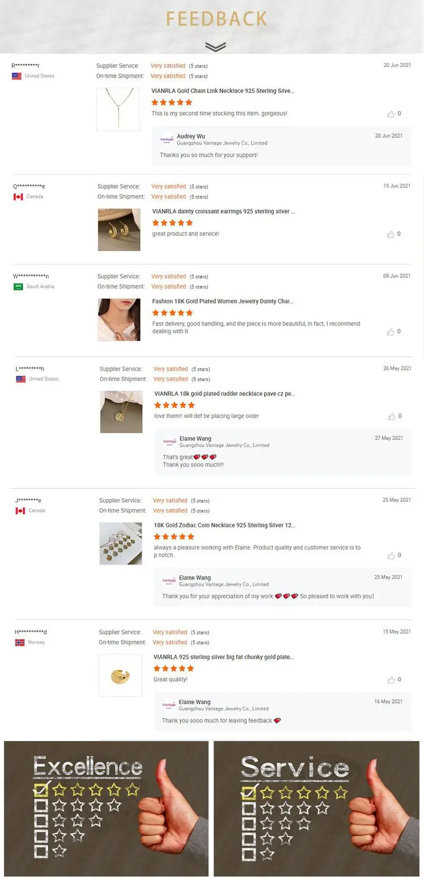Like the Saudi Arabia buyer's review
The width and height of the screenshot is (424, 880).
tap(391, 332)
